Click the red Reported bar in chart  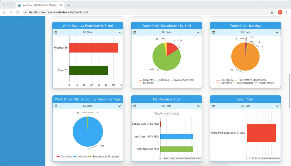coord(94,48)
